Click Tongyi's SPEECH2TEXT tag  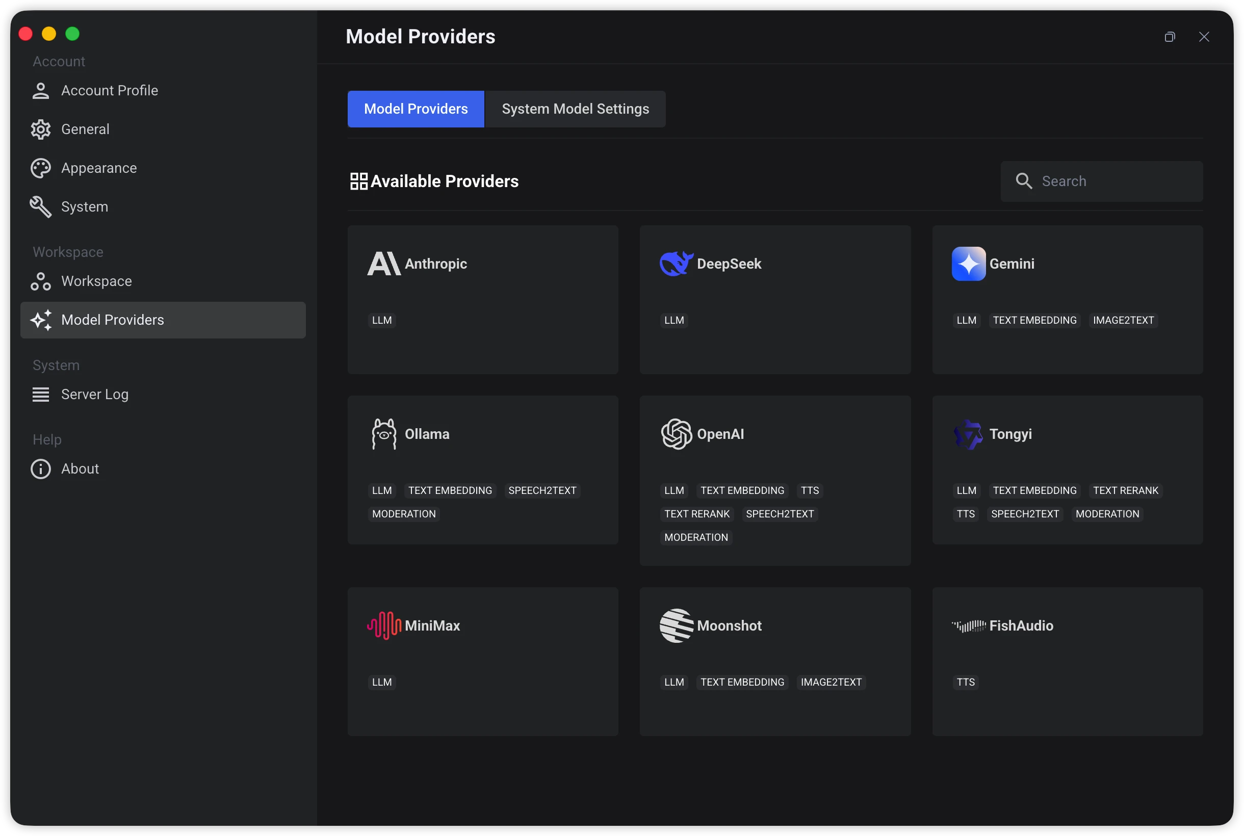(1025, 514)
